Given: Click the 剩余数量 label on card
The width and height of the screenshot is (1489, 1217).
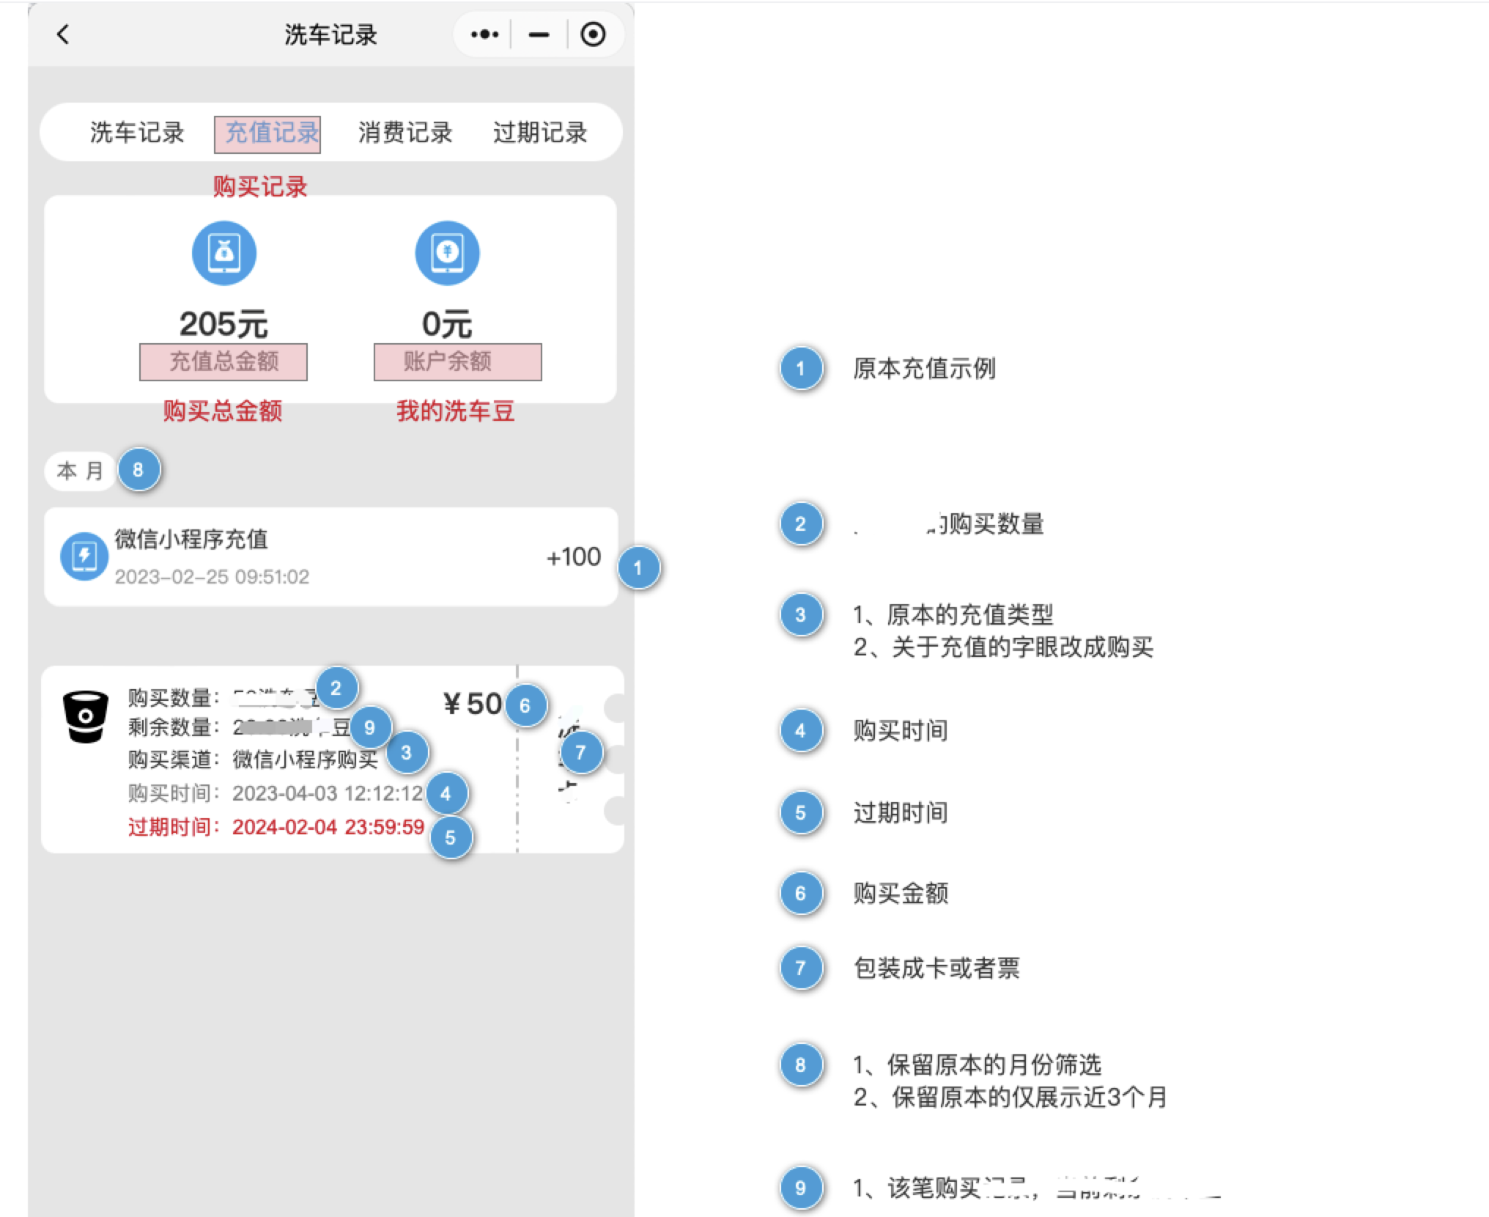Looking at the screenshot, I should click(173, 727).
